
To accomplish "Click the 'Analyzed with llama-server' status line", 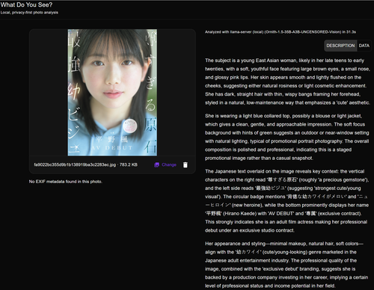I will click(280, 32).
